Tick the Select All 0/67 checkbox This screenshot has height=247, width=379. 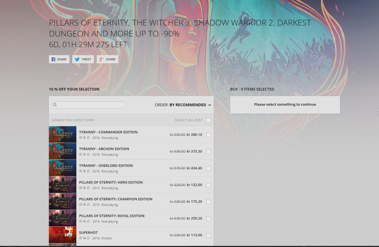[208, 120]
